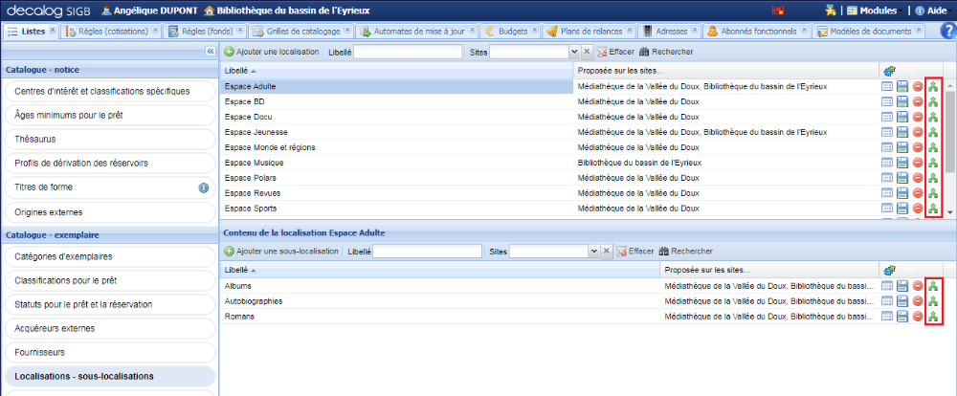Click the top Libellé search field

point(408,52)
